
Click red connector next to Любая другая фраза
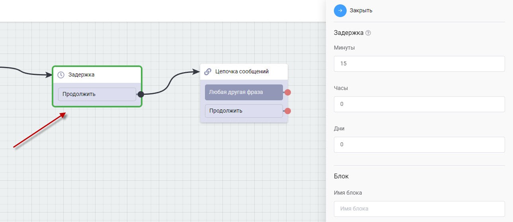[288, 92]
